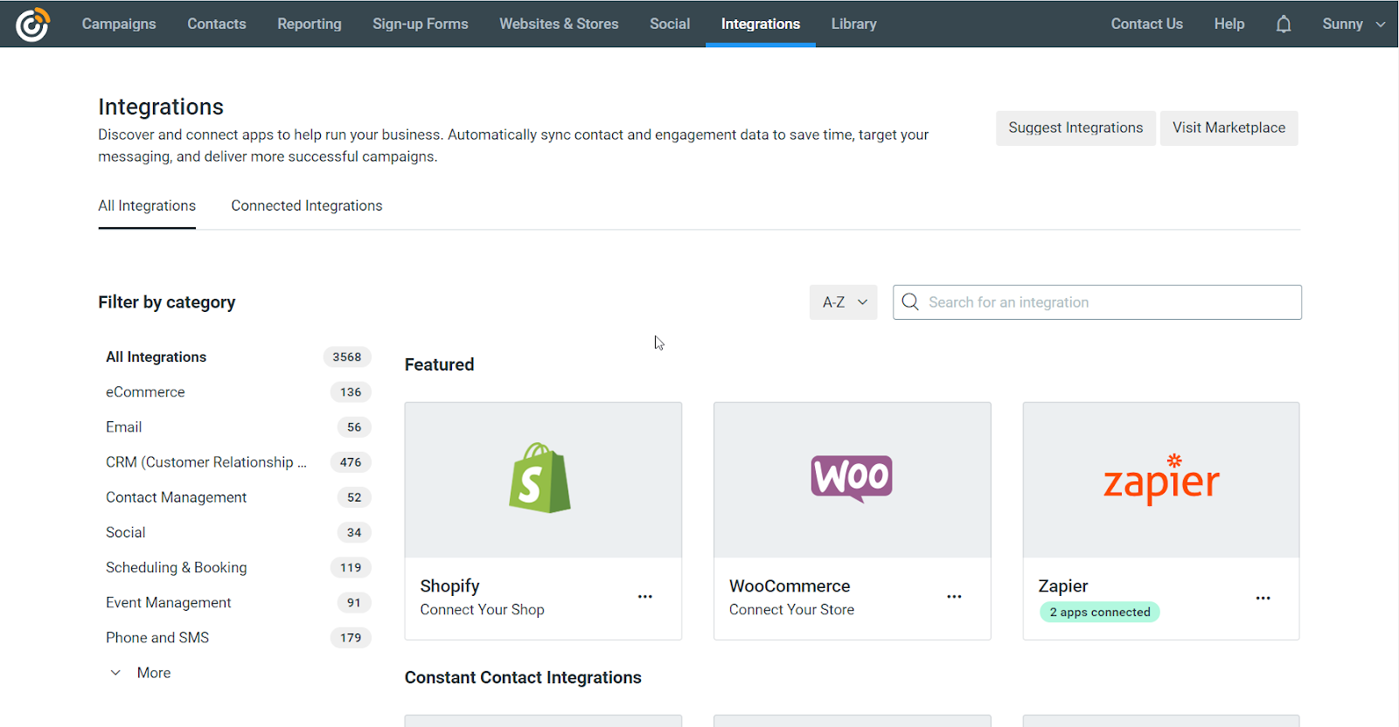The width and height of the screenshot is (1399, 727).
Task: Click the Constant Contact logo icon
Action: pyautogui.click(x=33, y=24)
